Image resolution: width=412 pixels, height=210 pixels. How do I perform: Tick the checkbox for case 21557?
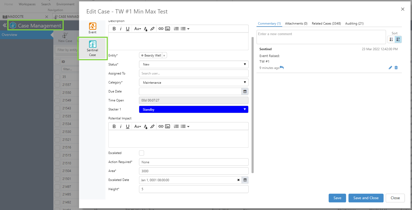[x=57, y=85]
